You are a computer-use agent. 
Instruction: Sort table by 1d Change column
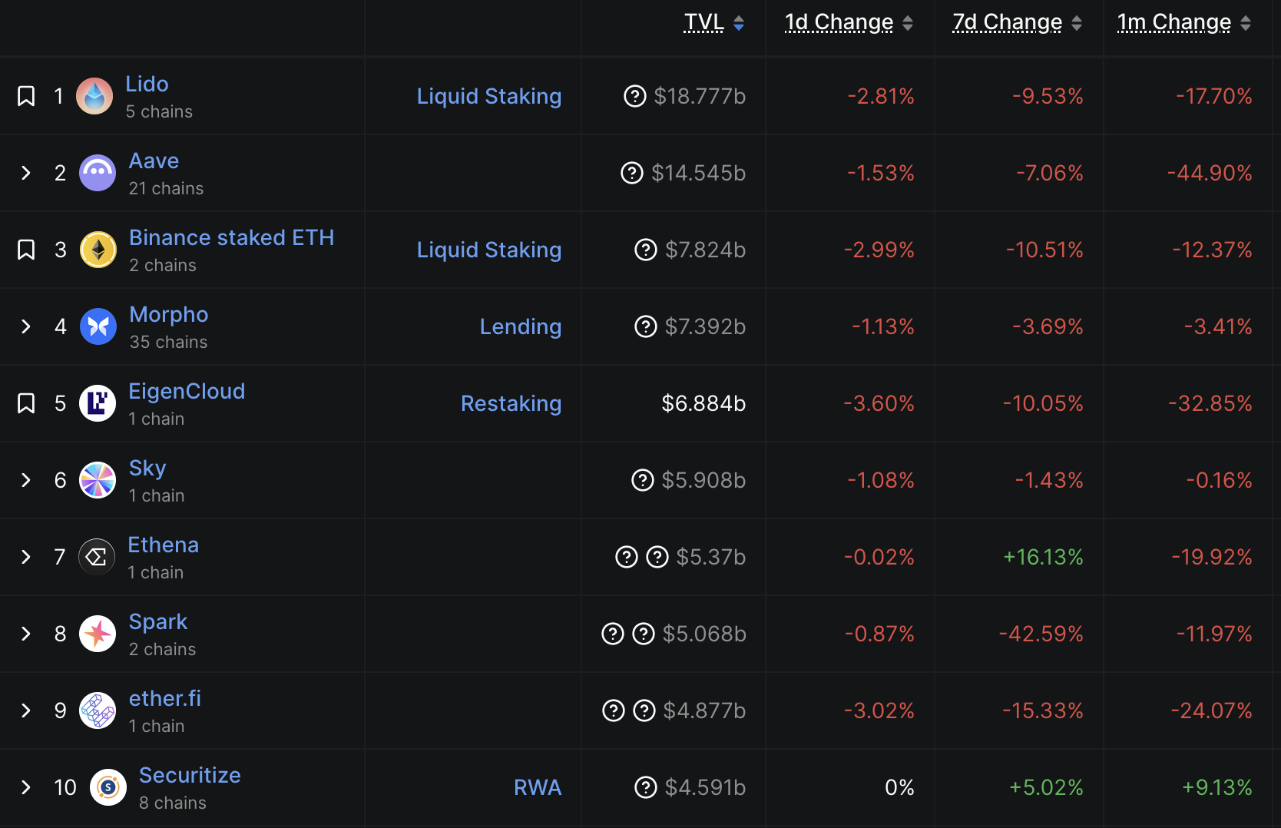[x=849, y=23]
